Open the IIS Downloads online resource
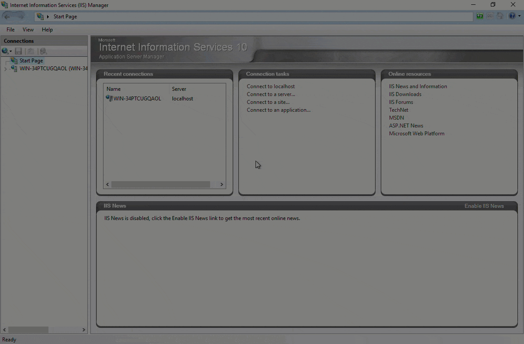This screenshot has height=344, width=524. pyautogui.click(x=405, y=94)
